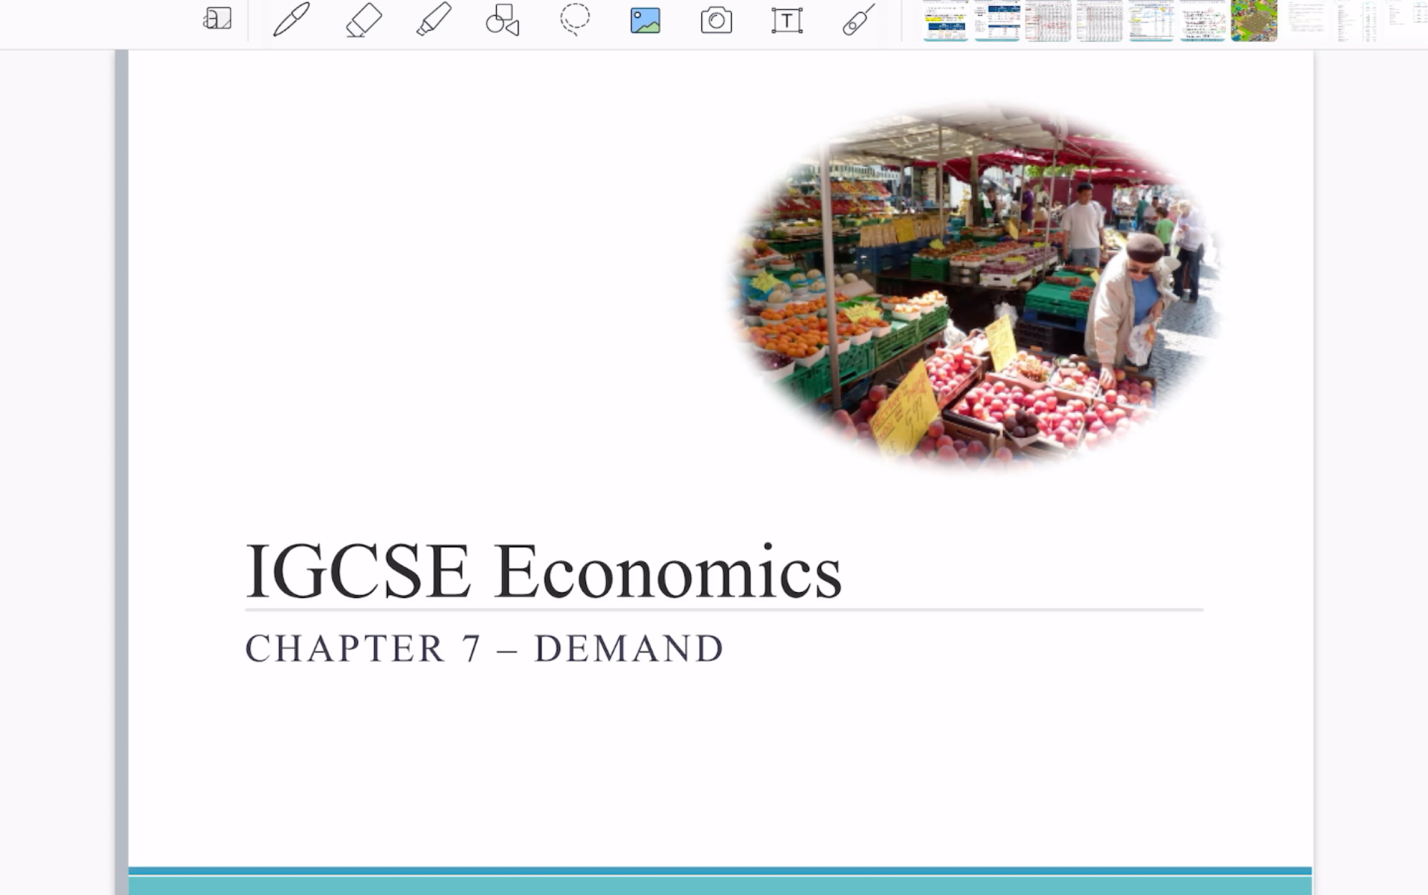Open the Camera capture tool
The image size is (1428, 895).
point(716,20)
